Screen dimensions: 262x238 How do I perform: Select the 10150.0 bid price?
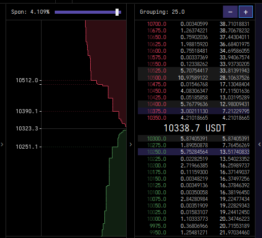[157, 179]
